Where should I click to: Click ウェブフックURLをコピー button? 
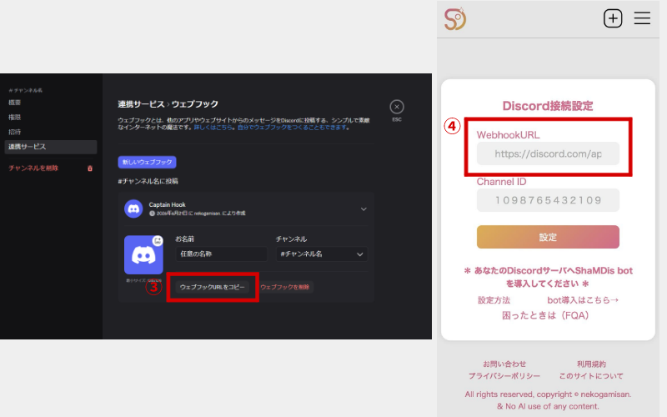tap(213, 287)
